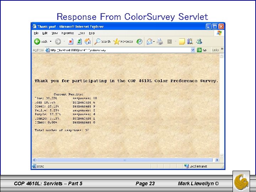Click the grey Forward arrow button

[x=58, y=42]
